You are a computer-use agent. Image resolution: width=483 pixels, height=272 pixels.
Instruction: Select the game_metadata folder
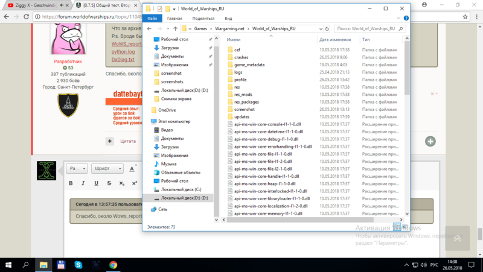tap(249, 65)
